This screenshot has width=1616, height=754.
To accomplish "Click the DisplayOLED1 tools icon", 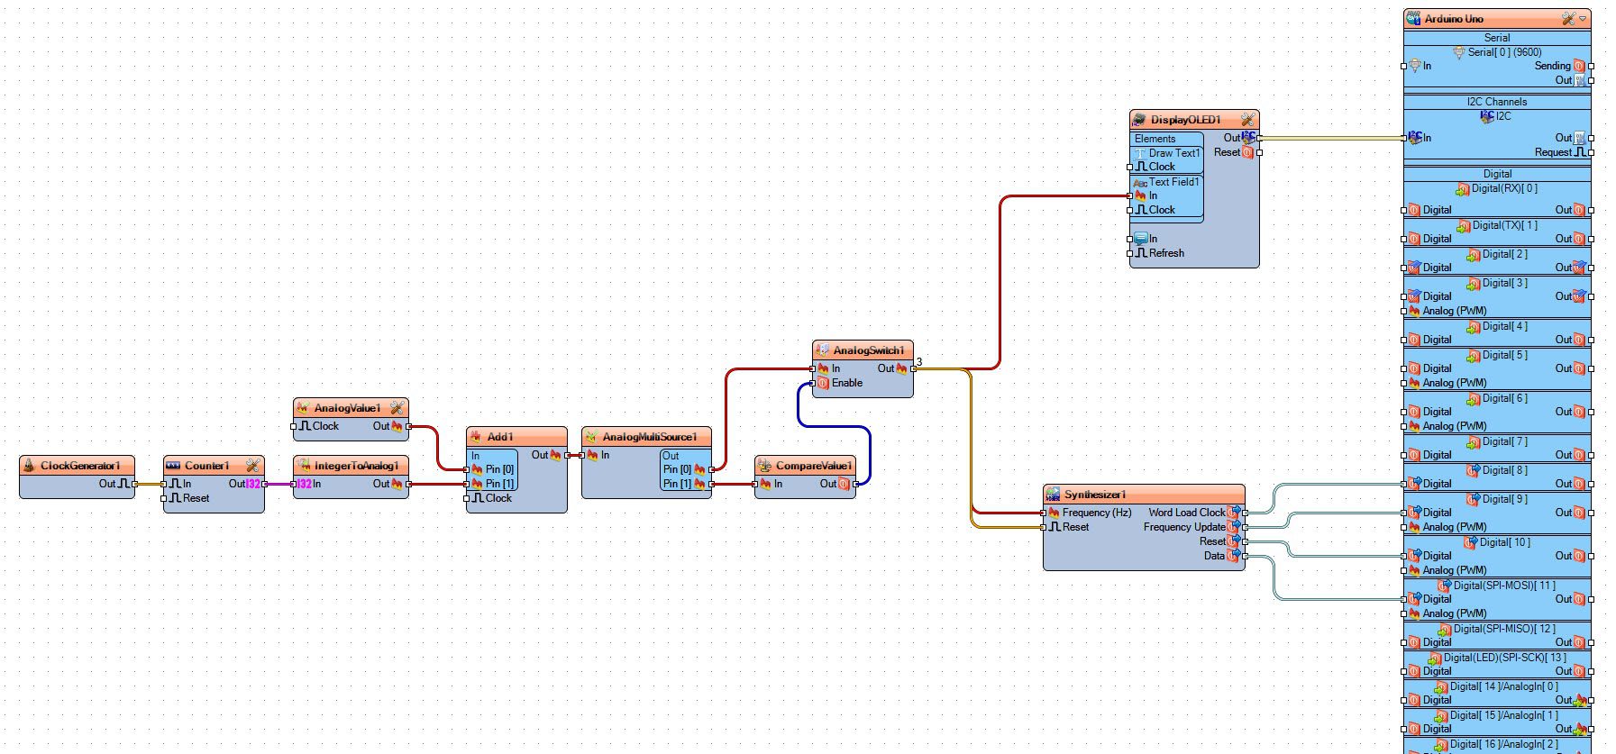I will click(x=1247, y=120).
